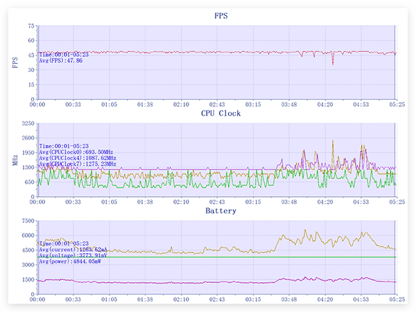Click the Avg(current) 1283.62mA label
This screenshot has height=312, width=416.
pos(73,250)
